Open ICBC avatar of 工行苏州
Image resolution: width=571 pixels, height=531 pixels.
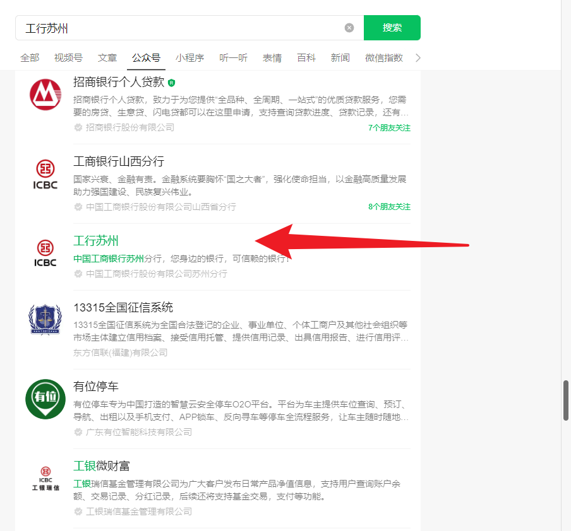45,254
